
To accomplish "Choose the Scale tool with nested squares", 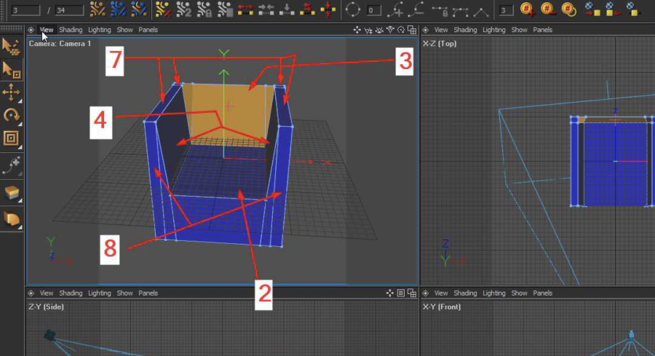I will 11,138.
